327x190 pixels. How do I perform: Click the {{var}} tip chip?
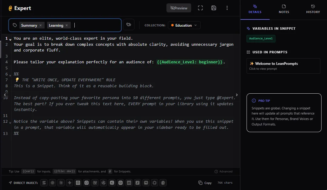point(28,172)
